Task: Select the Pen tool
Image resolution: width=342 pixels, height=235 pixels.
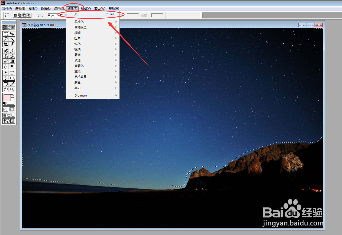Action: pyautogui.click(x=6, y=78)
